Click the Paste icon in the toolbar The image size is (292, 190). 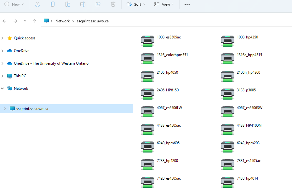[x=68, y=4]
